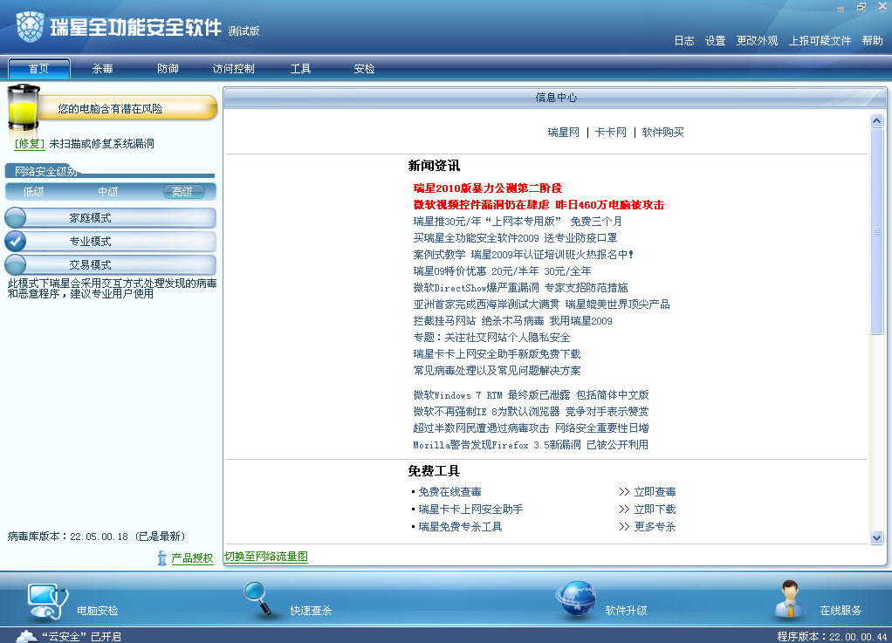Open the 产品授权 link
This screenshot has height=643, width=892.
(x=192, y=558)
